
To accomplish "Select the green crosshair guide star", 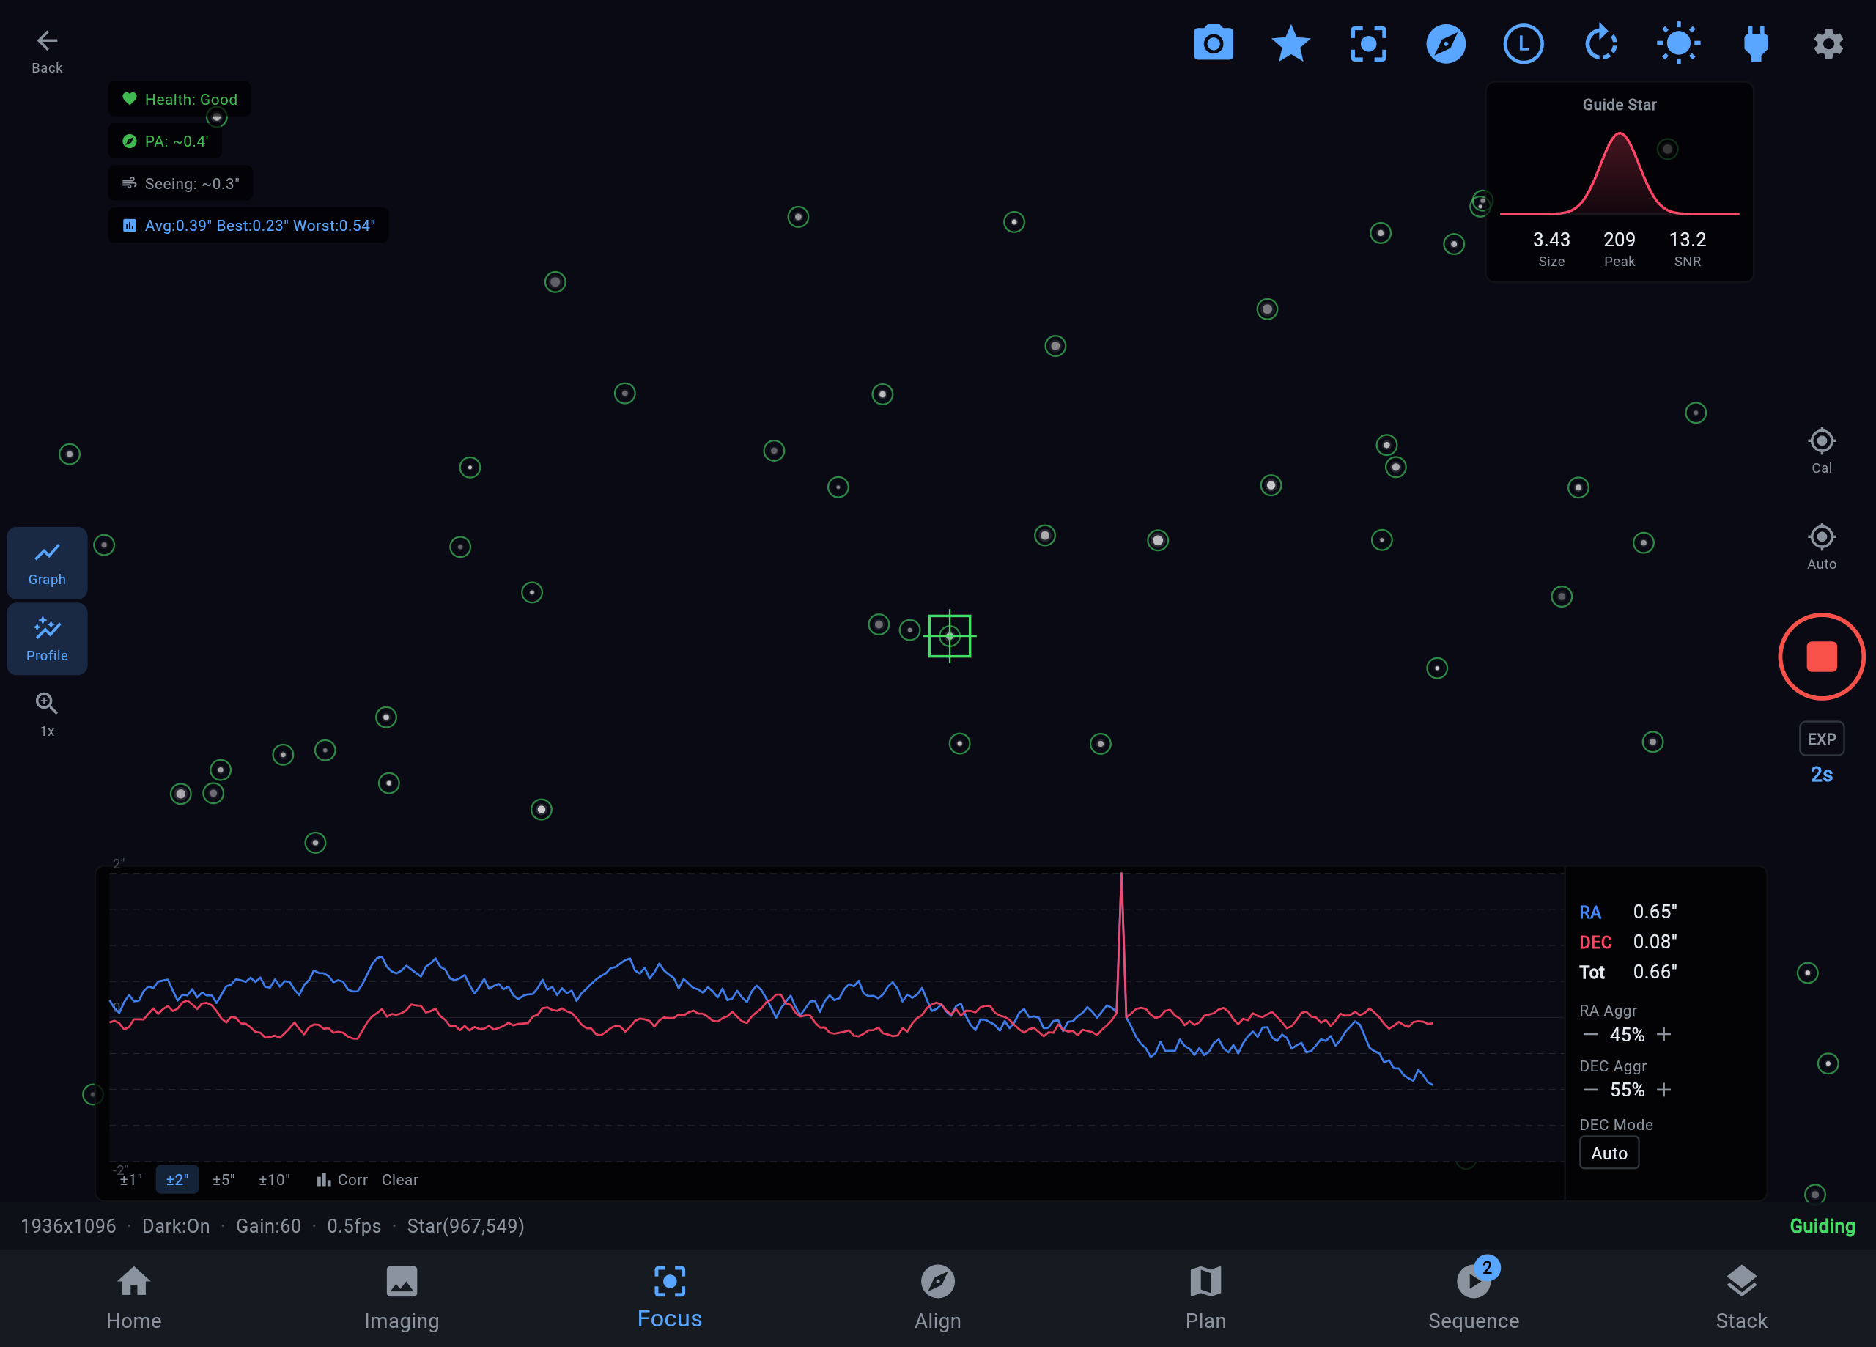I will click(950, 635).
